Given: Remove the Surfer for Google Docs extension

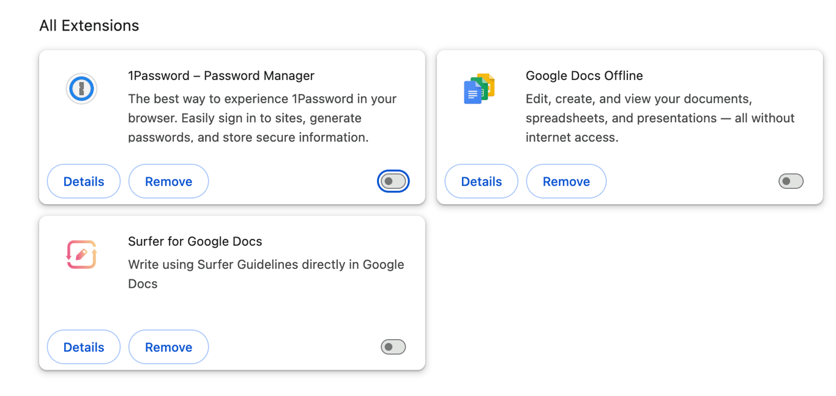Looking at the screenshot, I should click(168, 346).
